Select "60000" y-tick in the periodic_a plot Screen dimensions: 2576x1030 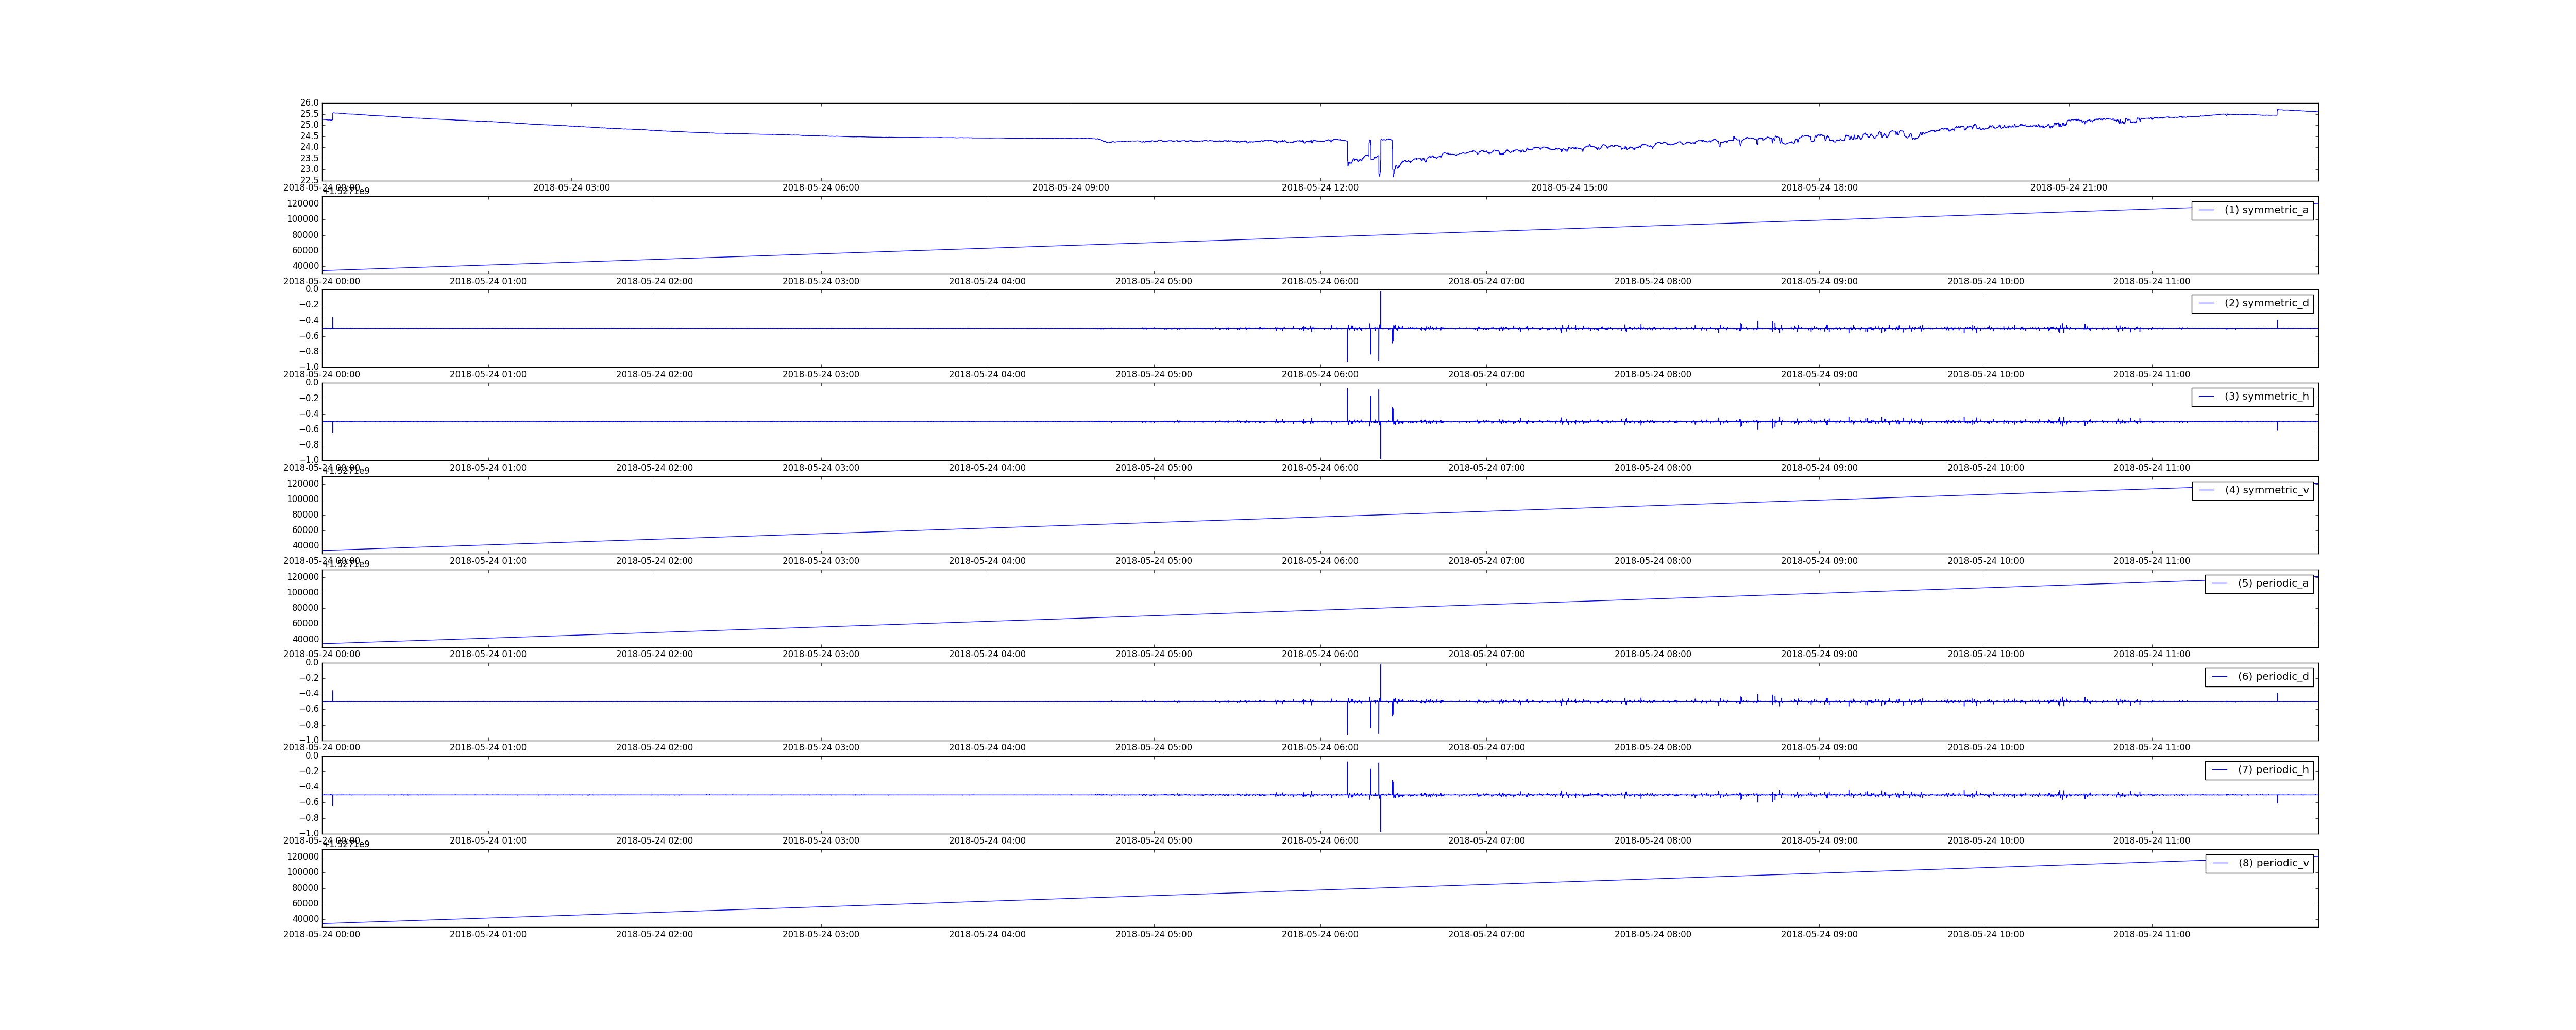(305, 624)
